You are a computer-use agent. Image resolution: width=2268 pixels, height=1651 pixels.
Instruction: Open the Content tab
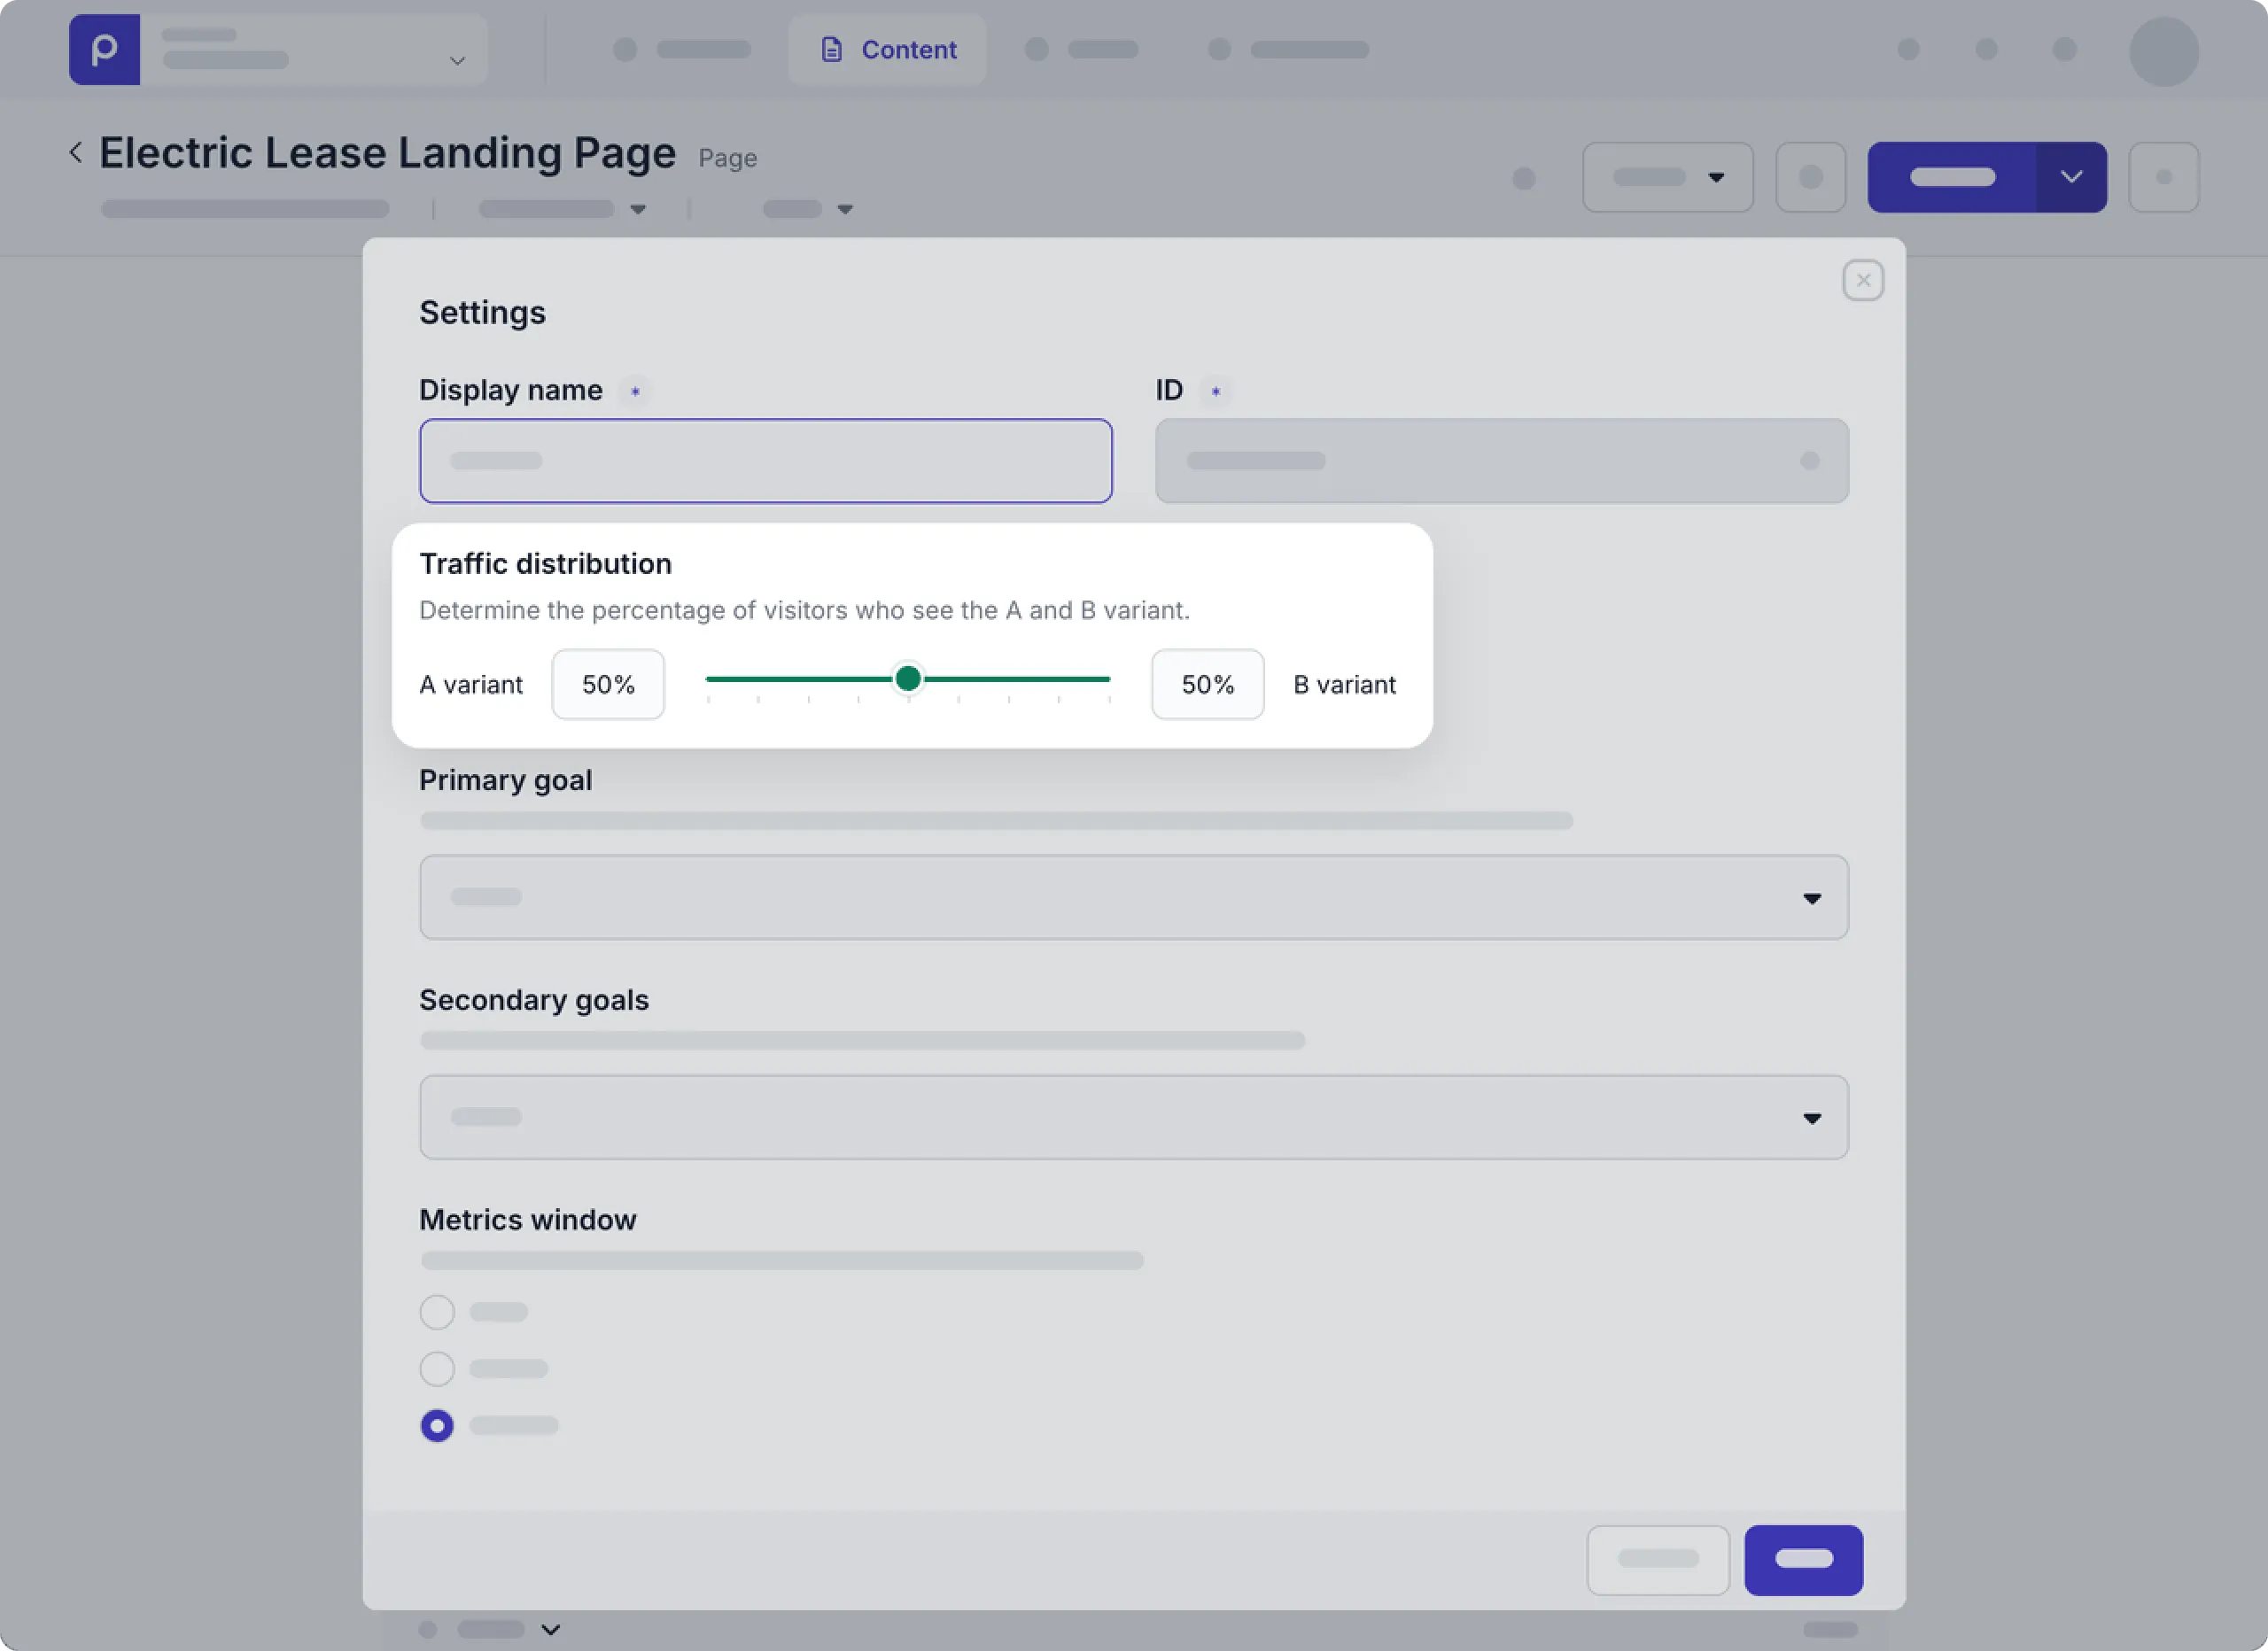click(x=888, y=50)
